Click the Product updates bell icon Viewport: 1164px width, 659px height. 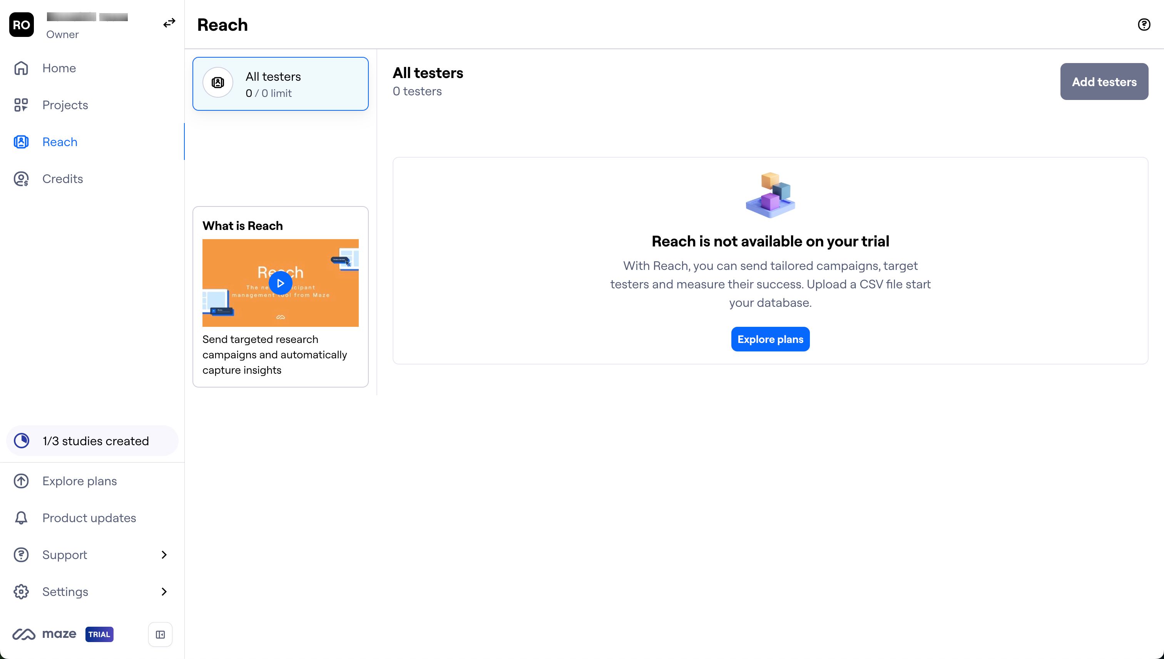[21, 518]
